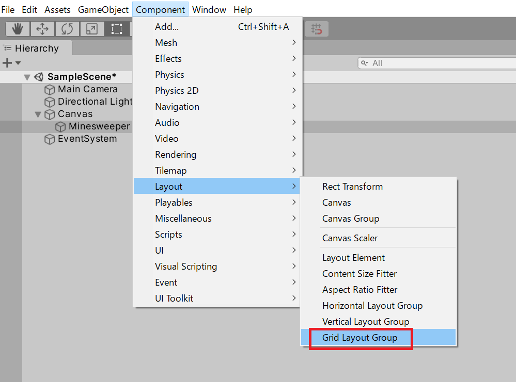Switch to the Hierarchy tab
Screen dimensions: 516x382
tap(36, 48)
